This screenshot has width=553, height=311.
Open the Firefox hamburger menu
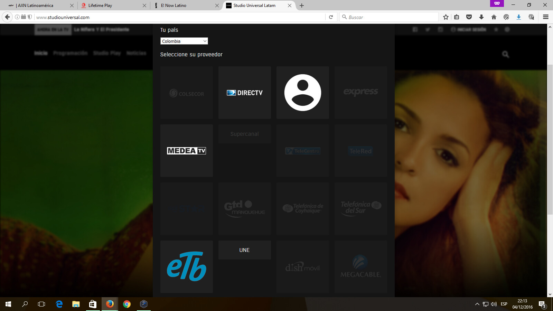point(546,17)
